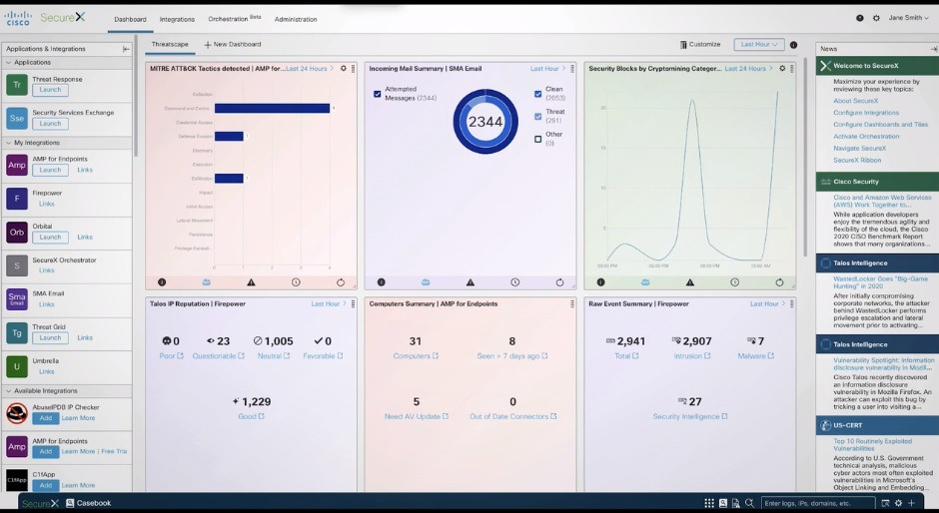Collapse the Applications section
This screenshot has width=939, height=513.
[8, 62]
